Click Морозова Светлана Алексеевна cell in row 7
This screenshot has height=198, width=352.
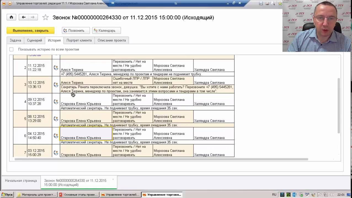173,151
